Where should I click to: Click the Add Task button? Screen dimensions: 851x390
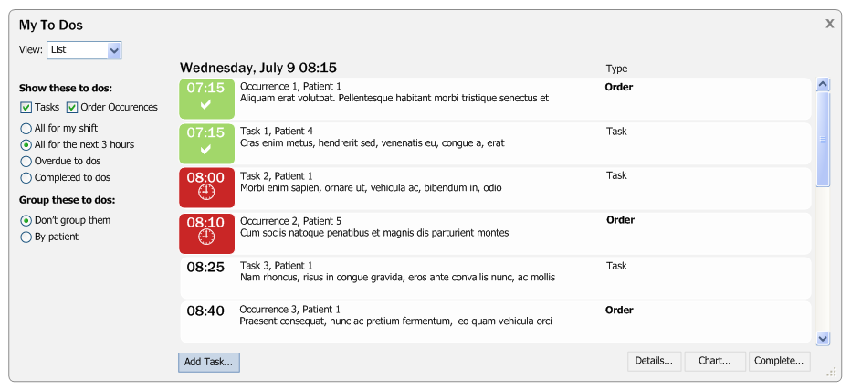(208, 362)
